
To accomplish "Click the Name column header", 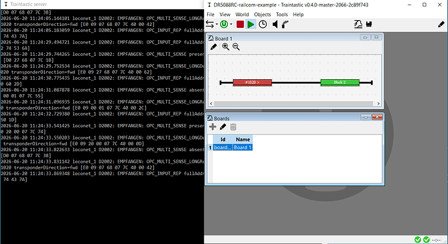I will tap(243, 140).
